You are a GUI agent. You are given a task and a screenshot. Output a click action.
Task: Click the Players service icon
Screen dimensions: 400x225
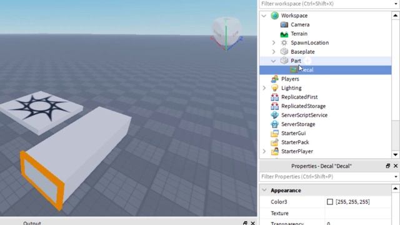(275, 79)
